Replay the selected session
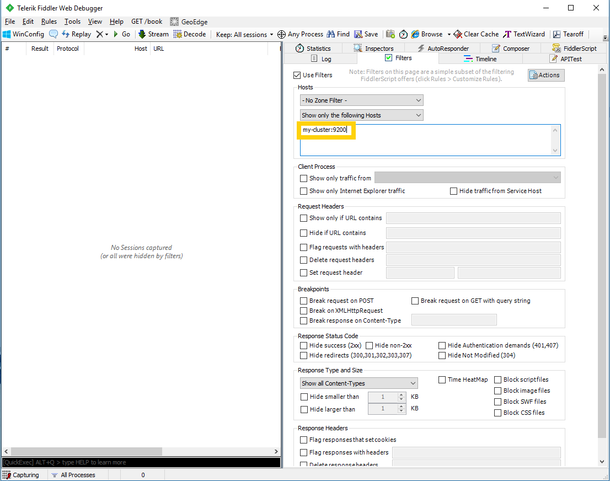The width and height of the screenshot is (610, 481). point(76,34)
